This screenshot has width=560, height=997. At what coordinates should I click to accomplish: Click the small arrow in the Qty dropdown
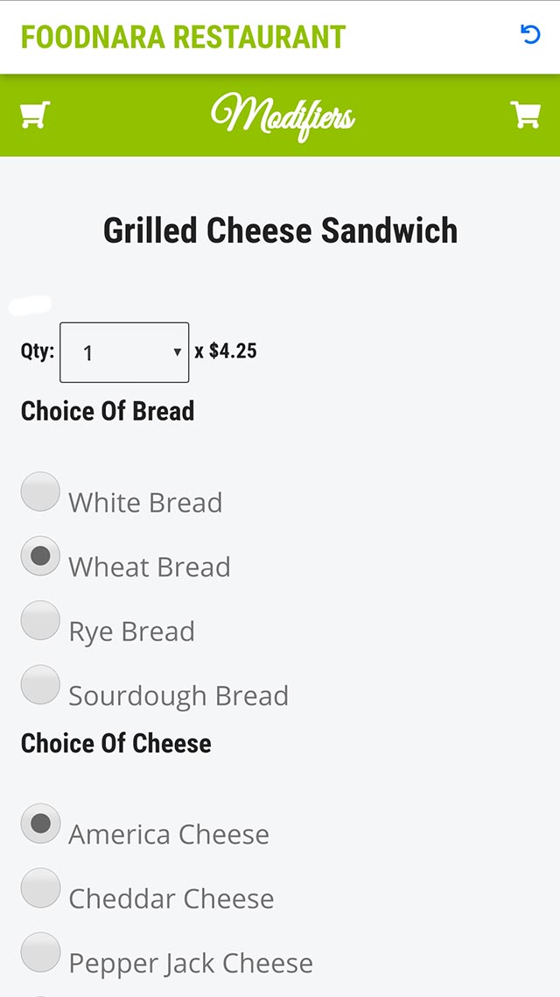[177, 352]
